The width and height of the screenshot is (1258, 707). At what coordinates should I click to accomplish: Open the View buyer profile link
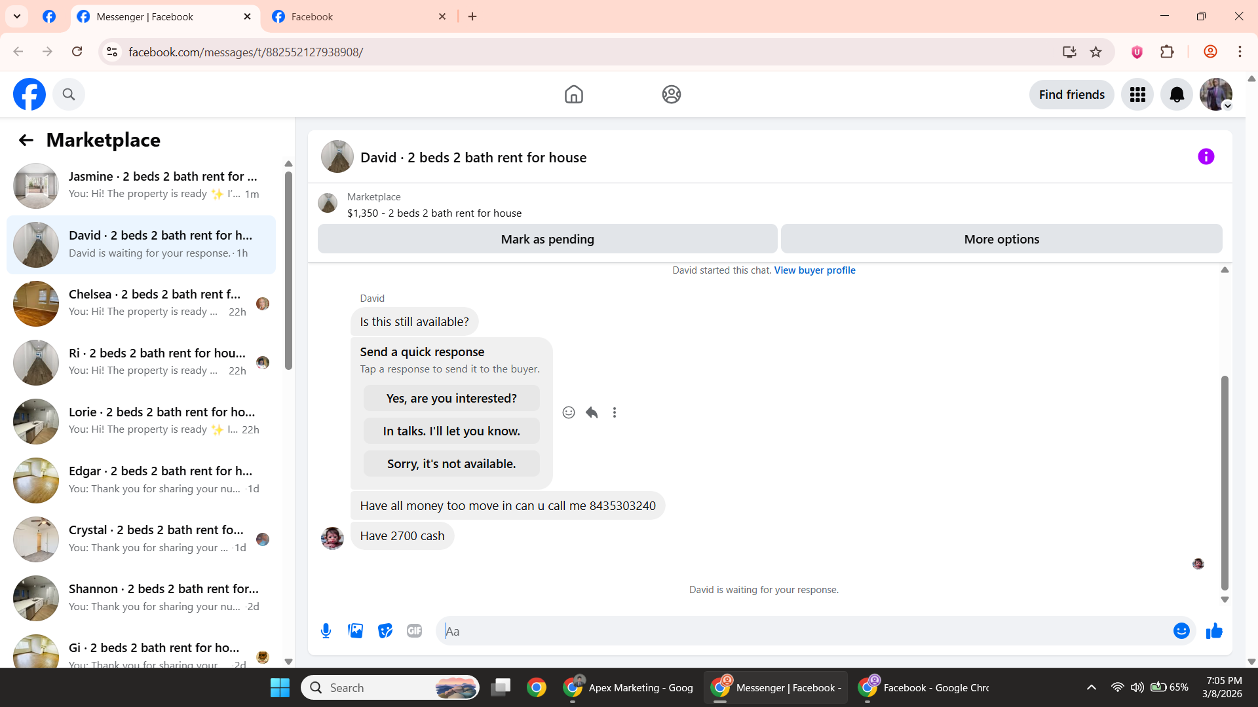click(814, 270)
